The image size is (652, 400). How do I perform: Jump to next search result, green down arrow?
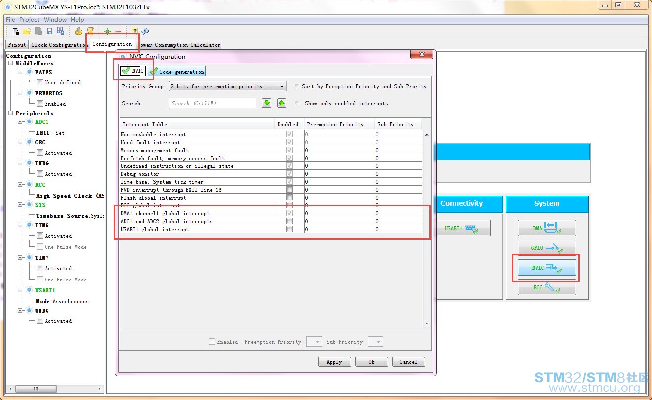click(267, 103)
